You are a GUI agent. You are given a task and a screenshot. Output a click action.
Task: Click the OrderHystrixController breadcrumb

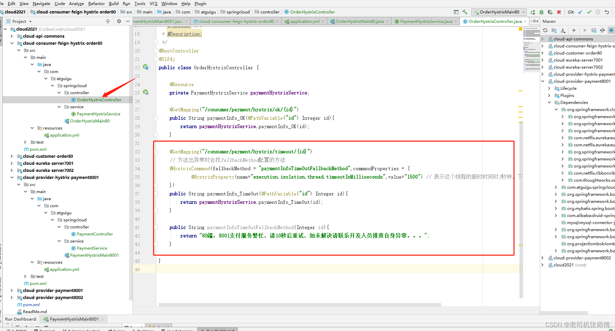[310, 12]
